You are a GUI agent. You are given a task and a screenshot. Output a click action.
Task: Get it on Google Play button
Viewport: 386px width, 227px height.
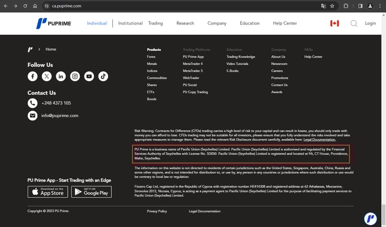[91, 192]
